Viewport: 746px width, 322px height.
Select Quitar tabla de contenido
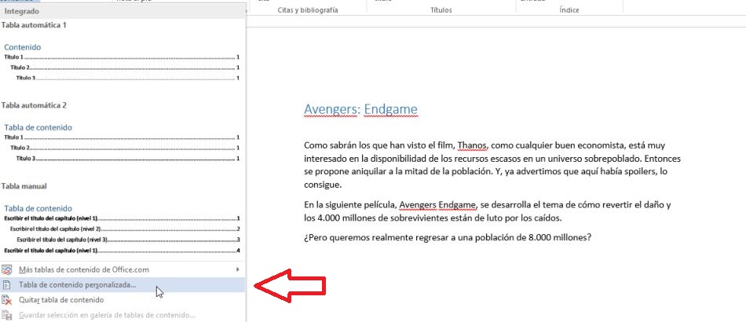(123, 300)
